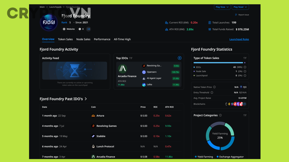Click the Laika token icon
Image resolution: width=289 pixels, height=162 pixels.
coord(144,85)
